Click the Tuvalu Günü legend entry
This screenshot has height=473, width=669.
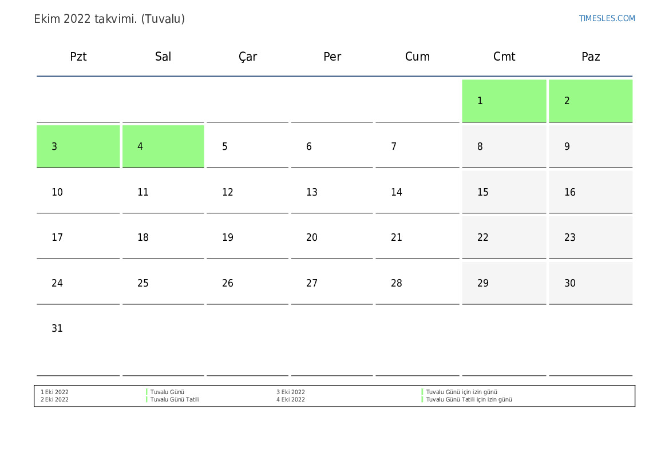(x=167, y=392)
